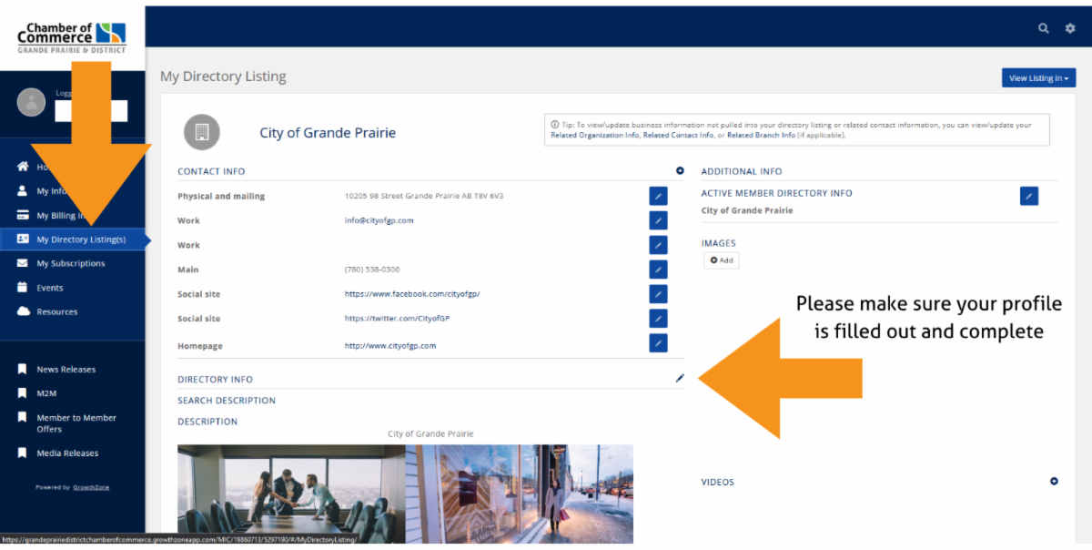Edit the Twitter social site entry
This screenshot has height=550, width=1092.
[658, 319]
